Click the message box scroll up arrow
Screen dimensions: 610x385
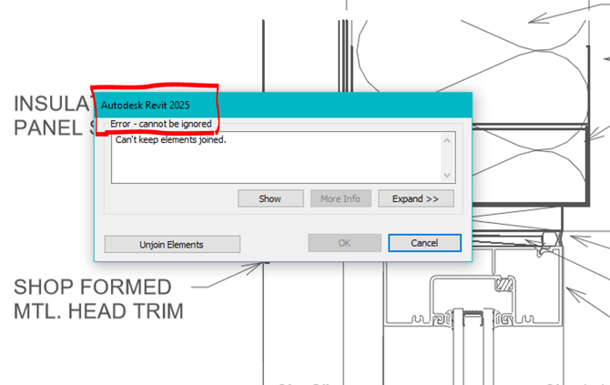tap(446, 140)
